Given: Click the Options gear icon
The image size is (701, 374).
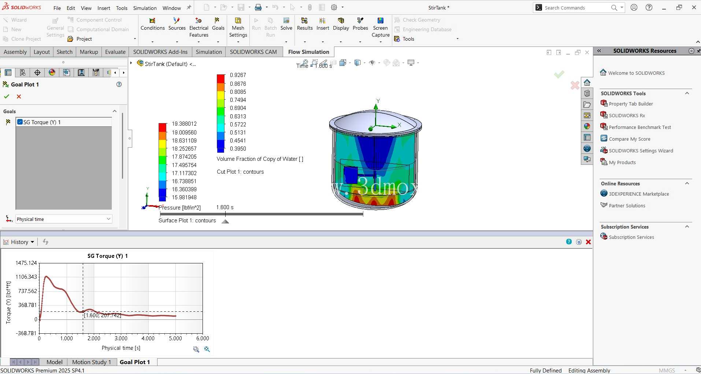Looking at the screenshot, I should click(x=334, y=7).
